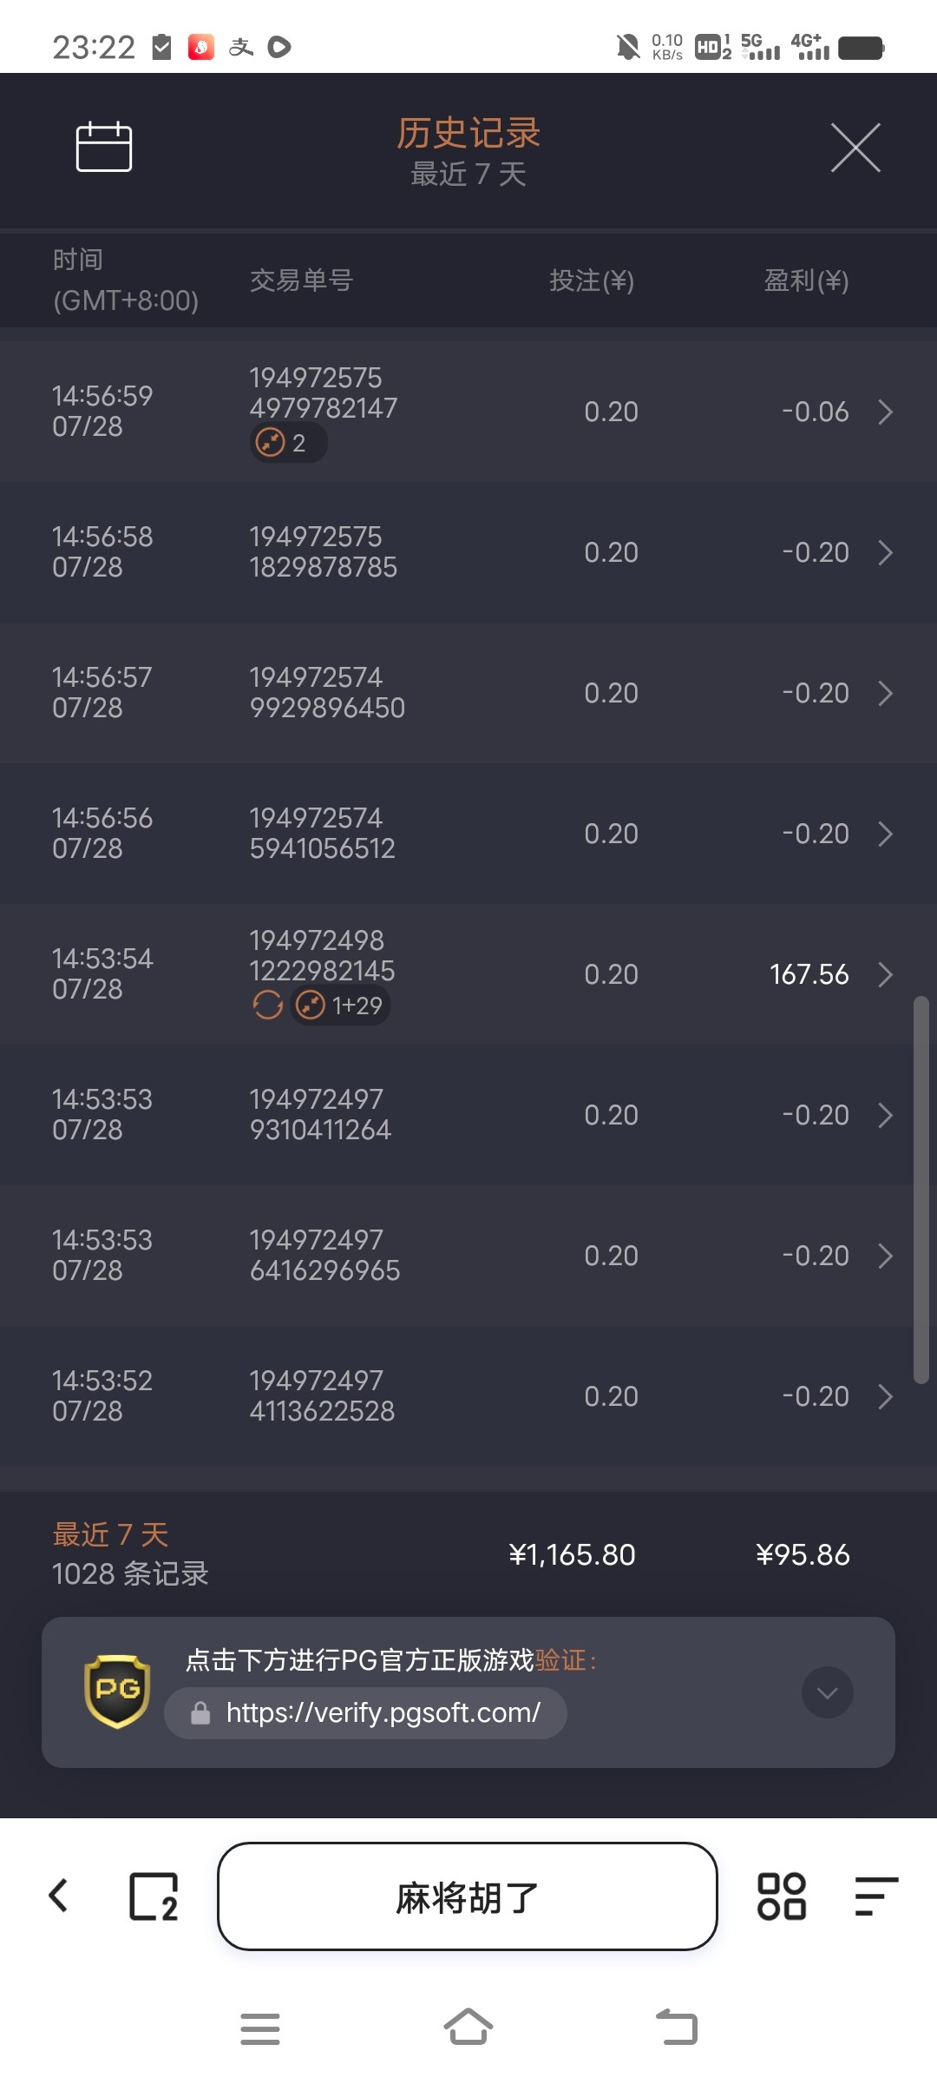Tap the PG shield logo
This screenshot has height=2084, width=937.
[117, 1691]
